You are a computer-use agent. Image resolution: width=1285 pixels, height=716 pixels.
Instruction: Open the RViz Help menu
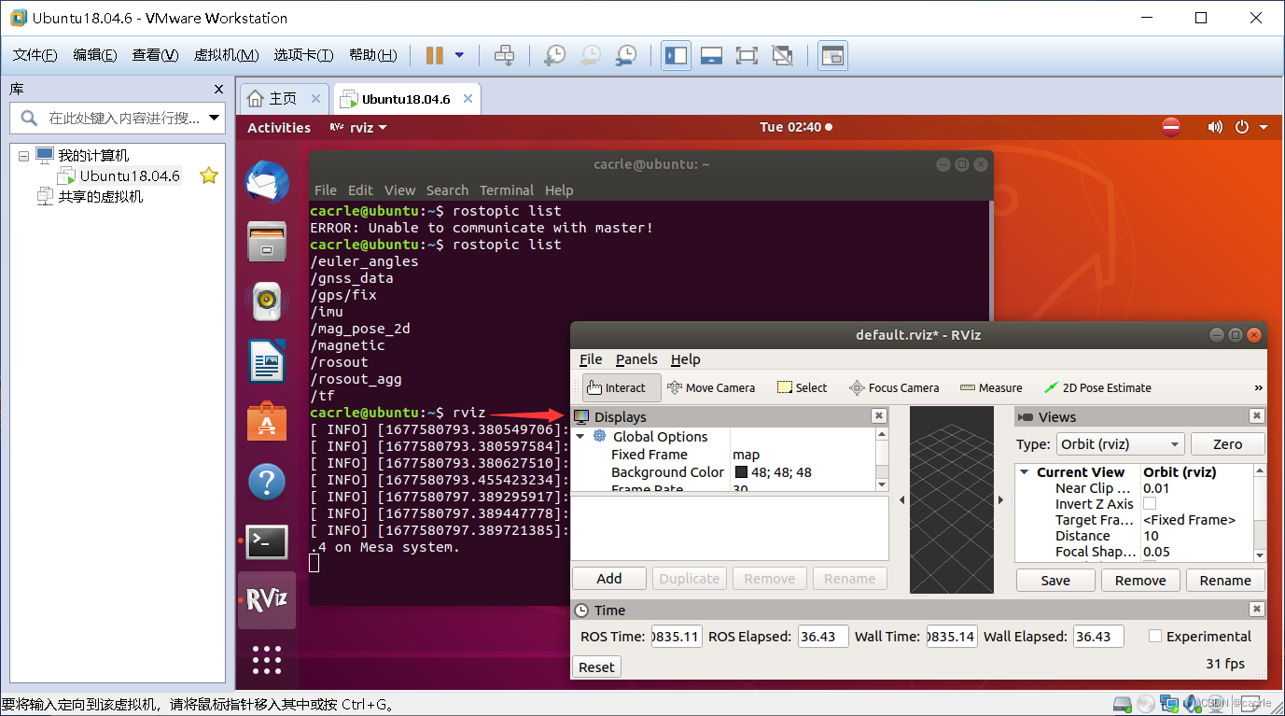pos(686,359)
